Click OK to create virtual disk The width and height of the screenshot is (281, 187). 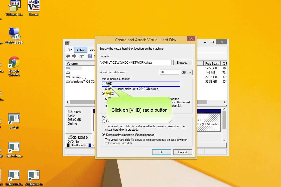click(x=162, y=152)
